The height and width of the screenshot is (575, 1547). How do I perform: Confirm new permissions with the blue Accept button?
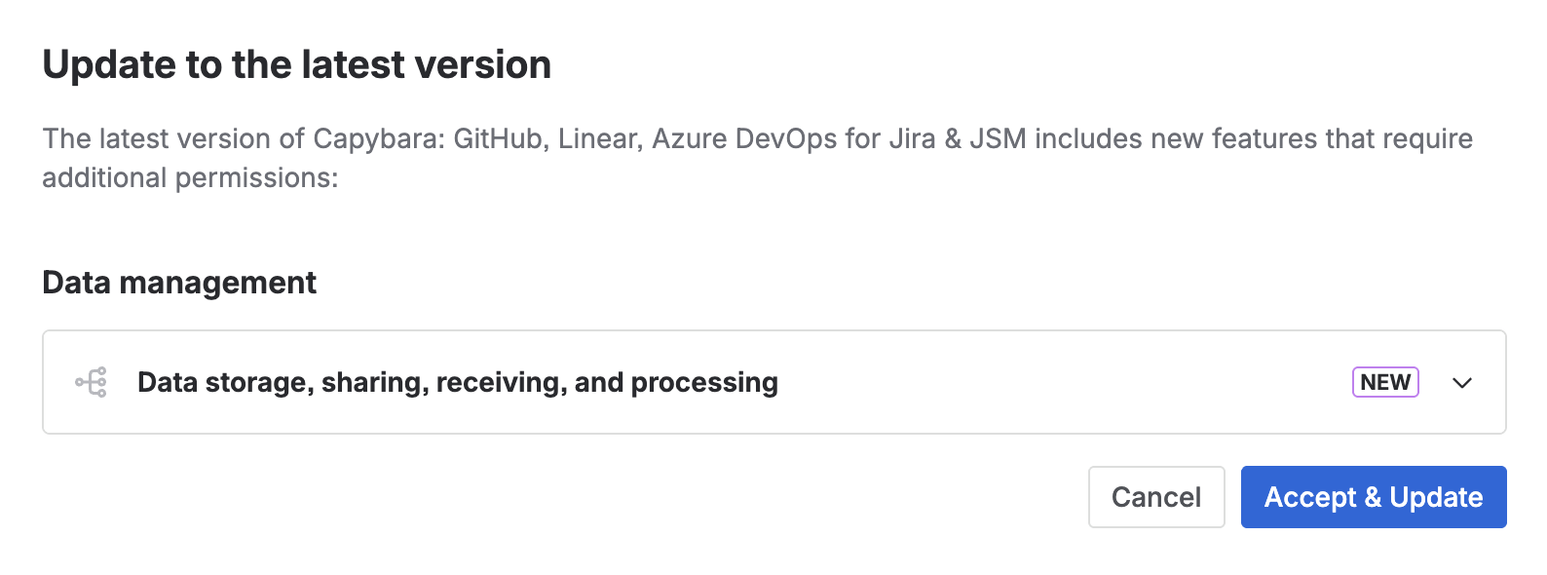[1374, 497]
